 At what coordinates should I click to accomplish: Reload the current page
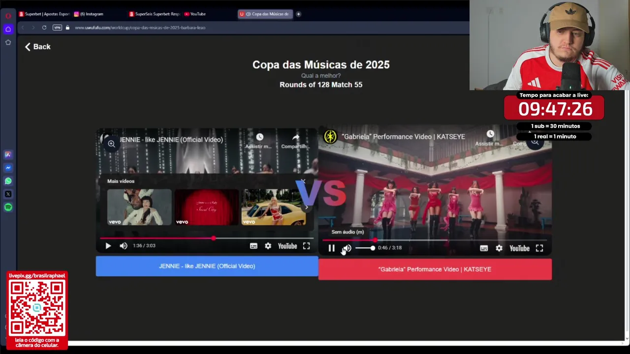[44, 28]
